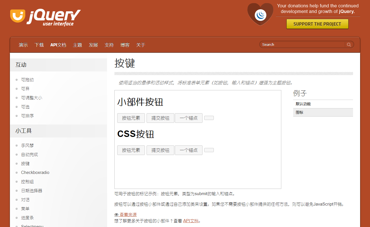The width and height of the screenshot is (370, 227).
Task: Click the blank button under CSS按钮
Action: point(209,150)
